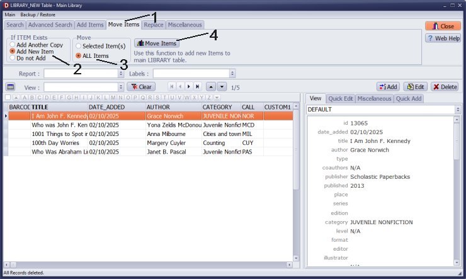
Task: Jump to the last record
Action: click(198, 87)
